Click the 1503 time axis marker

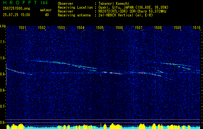click(x=61, y=27)
